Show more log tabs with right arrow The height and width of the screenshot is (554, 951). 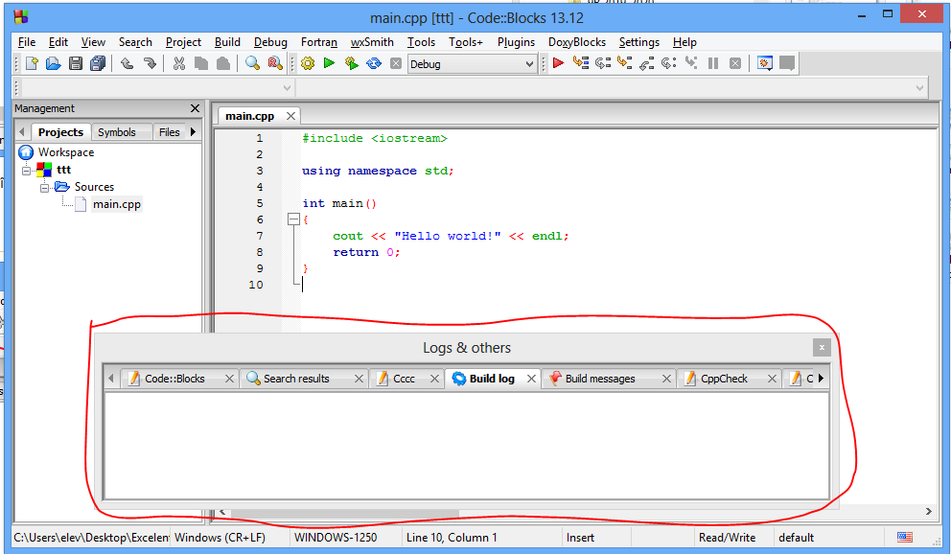(x=822, y=379)
